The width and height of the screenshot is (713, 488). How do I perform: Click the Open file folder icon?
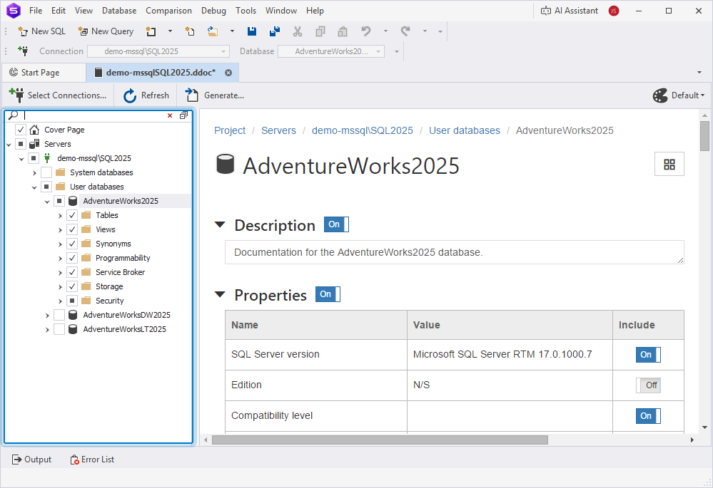click(213, 31)
